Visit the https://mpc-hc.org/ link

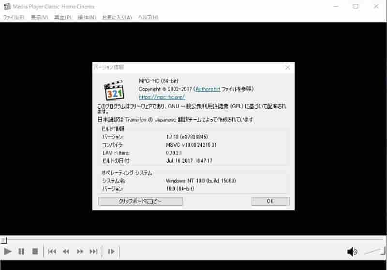tap(162, 97)
